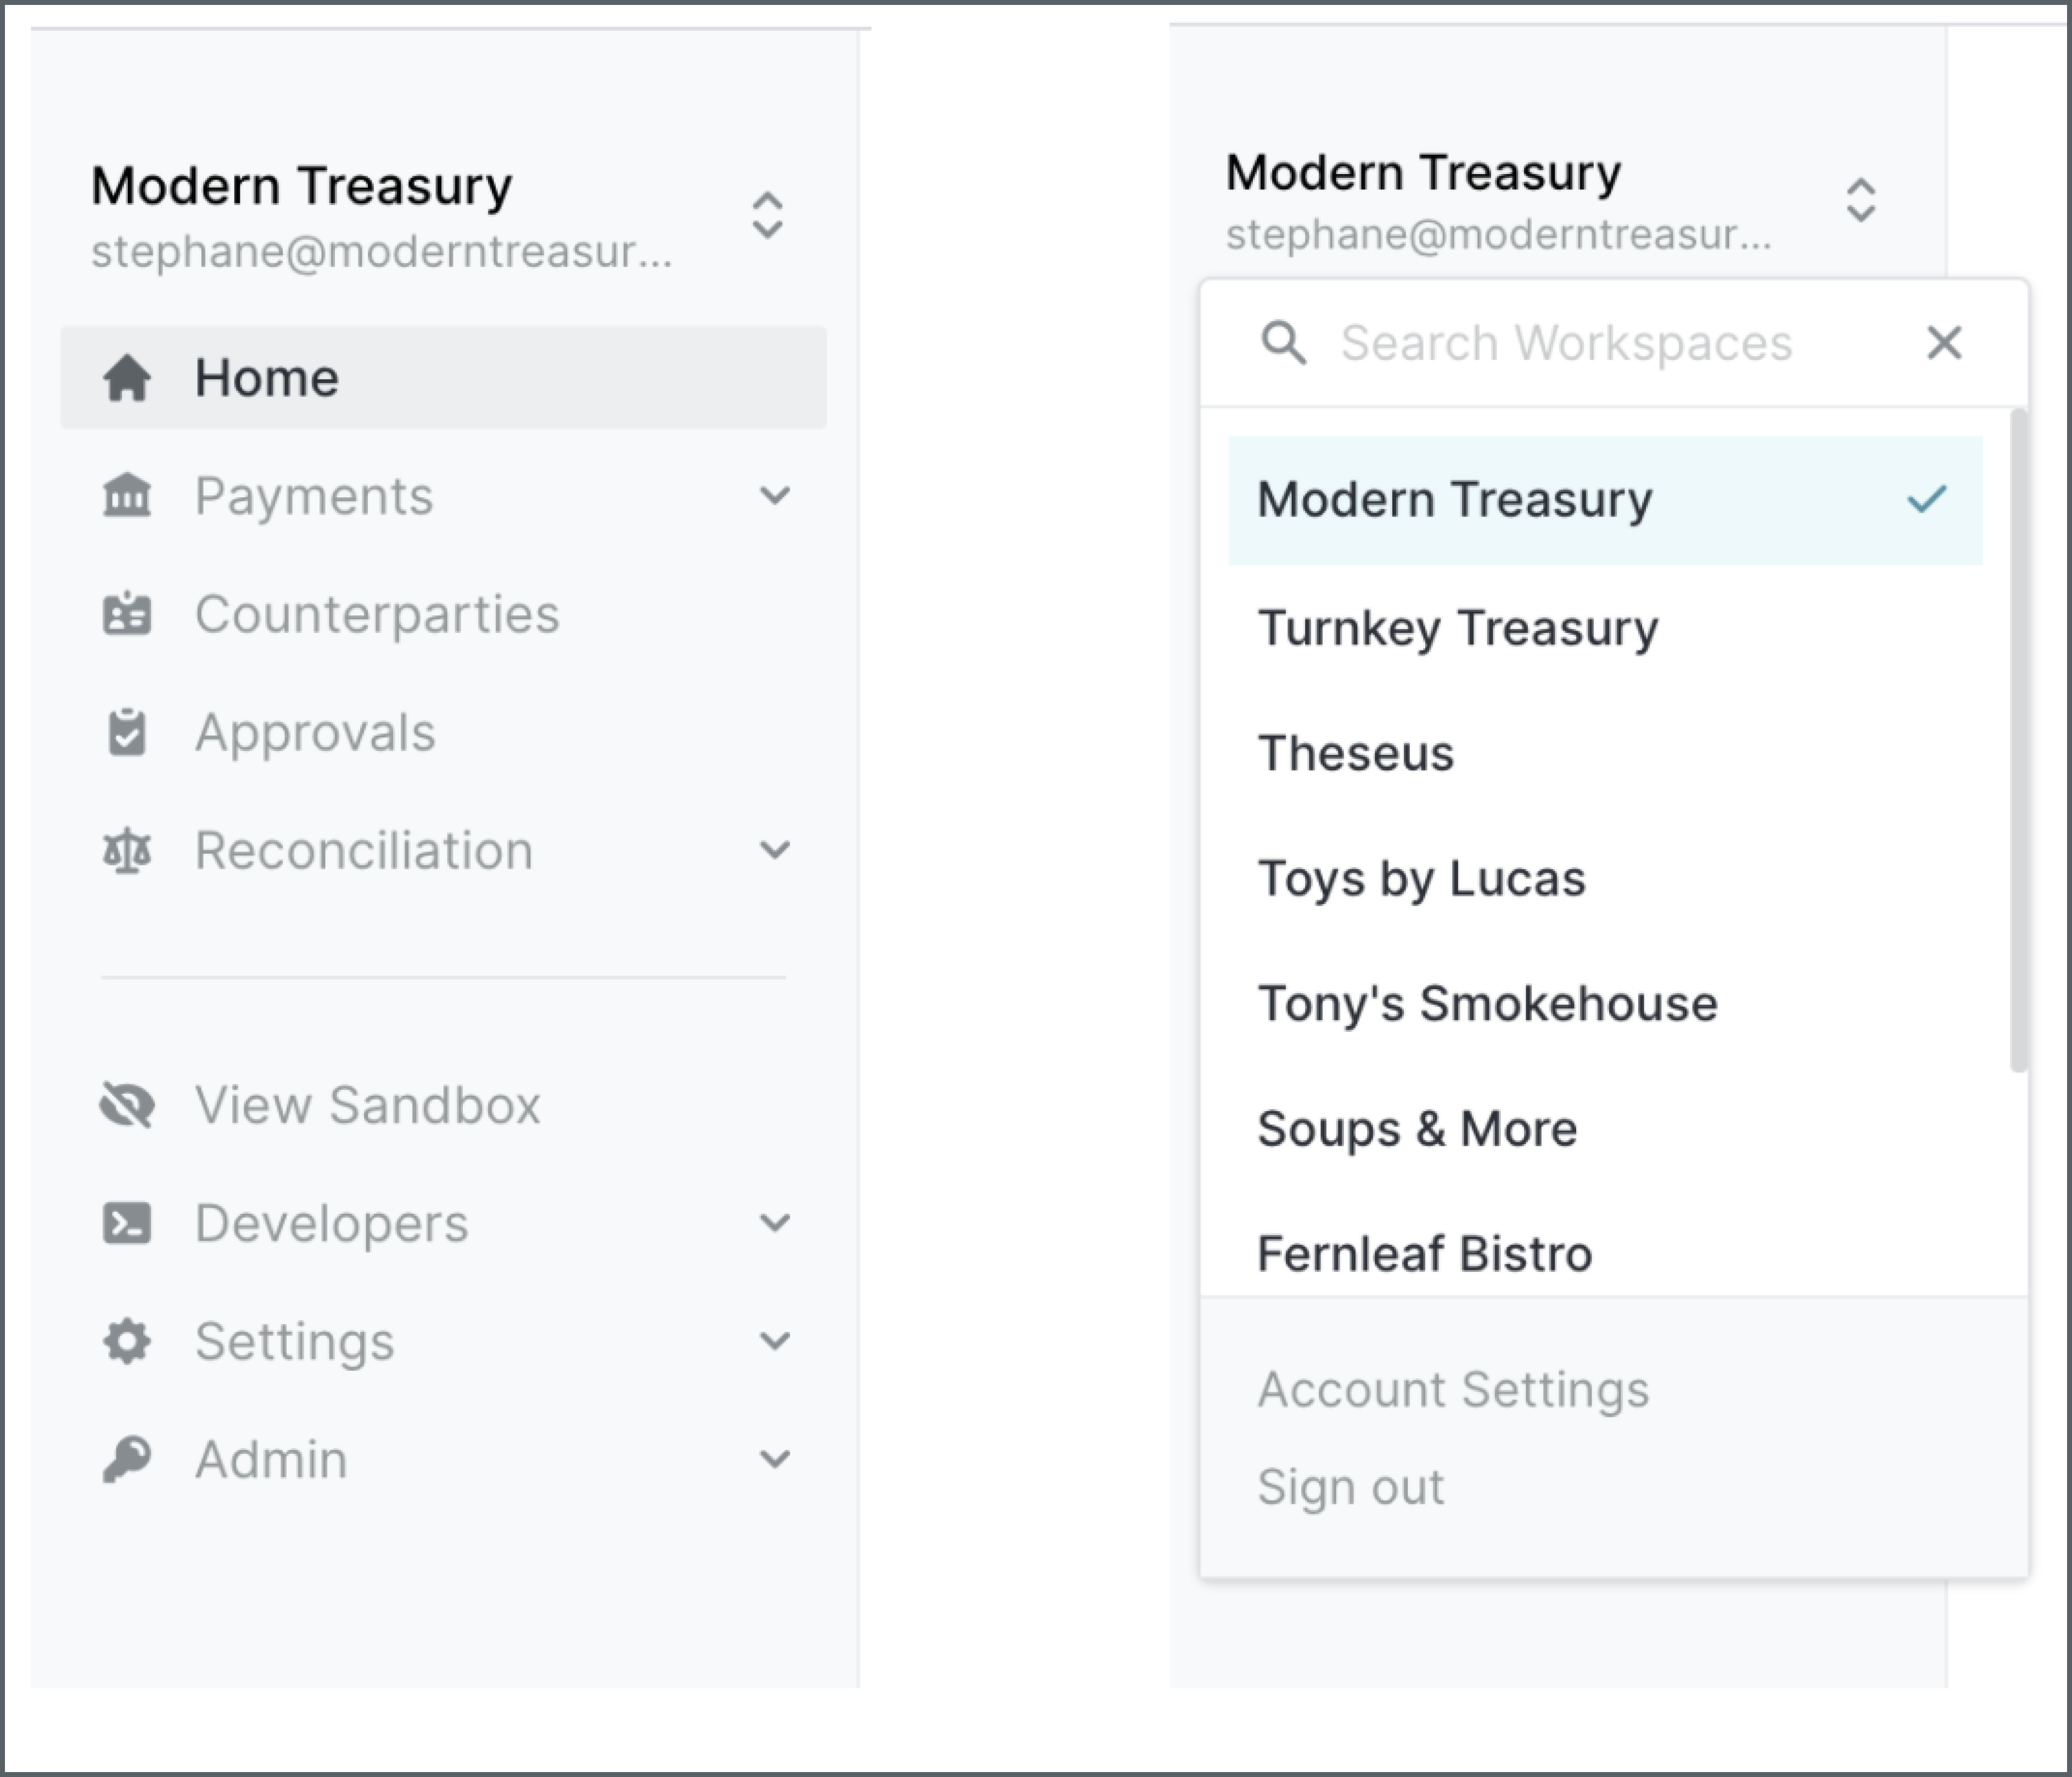This screenshot has width=2072, height=1777.
Task: Select the Reconciliation scales icon
Action: 128,850
